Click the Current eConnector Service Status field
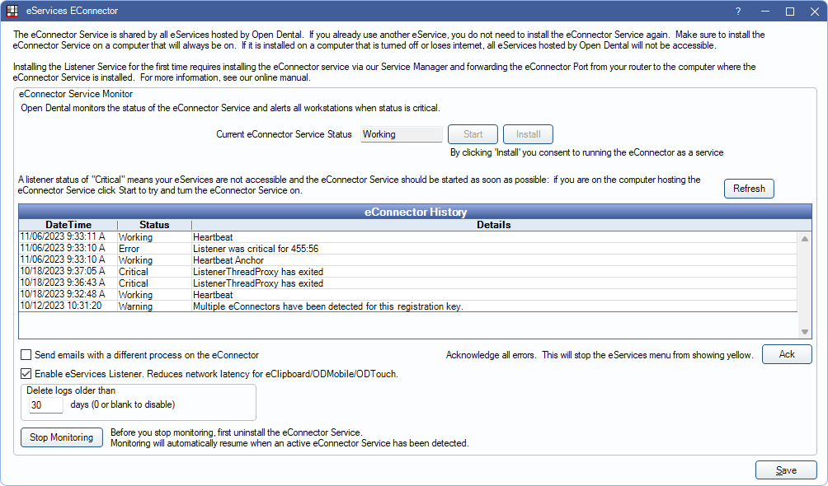Image resolution: width=828 pixels, height=486 pixels. [401, 134]
